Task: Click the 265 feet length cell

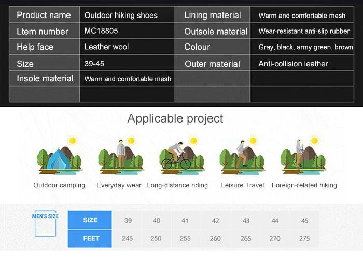Action: pos(246,238)
